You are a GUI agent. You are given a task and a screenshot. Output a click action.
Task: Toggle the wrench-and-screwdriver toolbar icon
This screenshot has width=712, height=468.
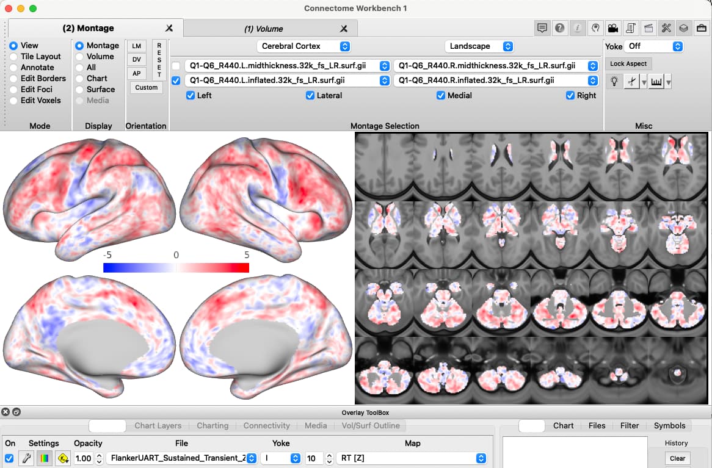[x=666, y=28]
